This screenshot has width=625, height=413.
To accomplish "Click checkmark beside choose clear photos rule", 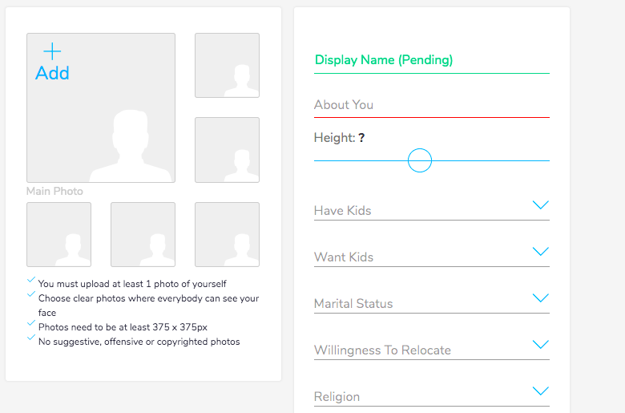I will pyautogui.click(x=31, y=294).
